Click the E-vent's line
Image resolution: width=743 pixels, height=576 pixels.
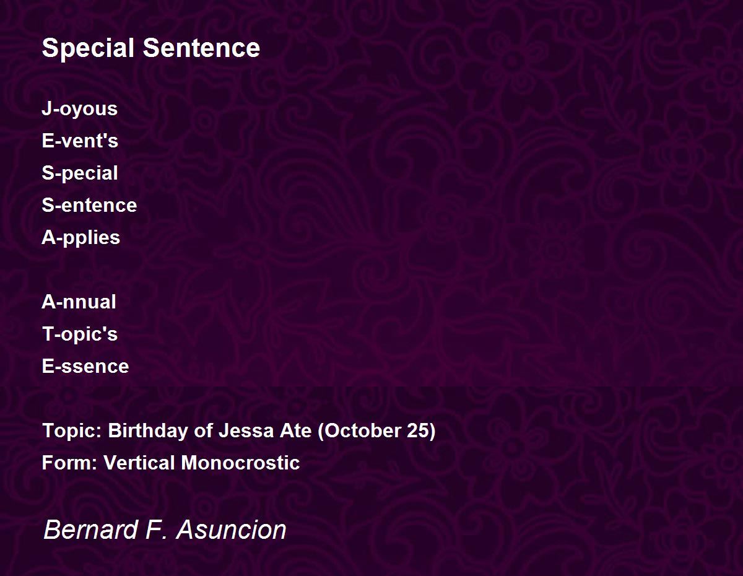[x=80, y=141]
